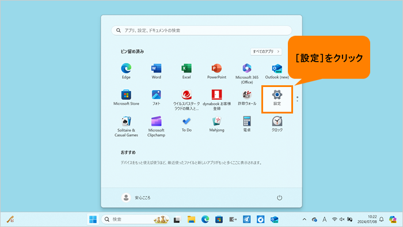Open Outlook (new) from the taskbar
Viewport: 403px width, 227px height.
click(274, 220)
